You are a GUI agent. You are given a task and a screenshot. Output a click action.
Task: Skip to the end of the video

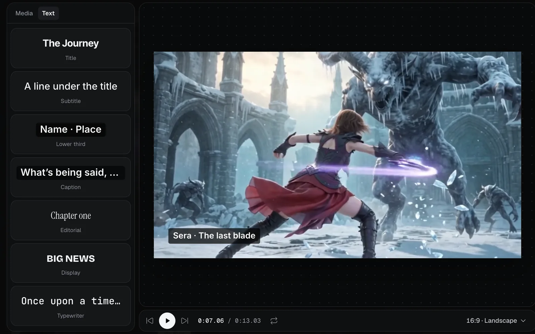pos(185,321)
